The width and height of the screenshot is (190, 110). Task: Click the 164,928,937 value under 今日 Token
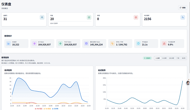(70, 45)
